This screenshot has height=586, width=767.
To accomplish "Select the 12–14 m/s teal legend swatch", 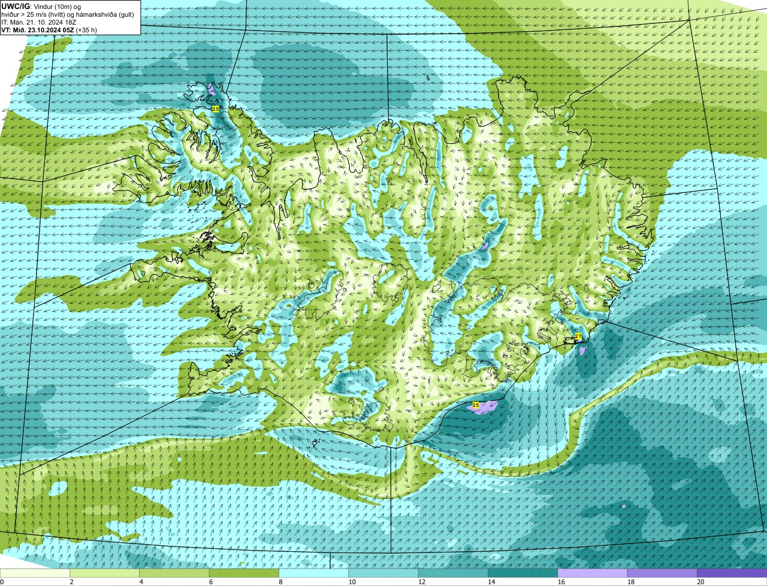I will coord(453,573).
